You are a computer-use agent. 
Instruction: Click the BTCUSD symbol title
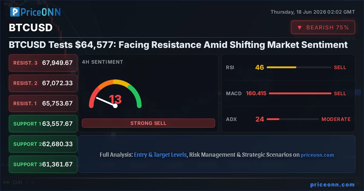(31, 28)
